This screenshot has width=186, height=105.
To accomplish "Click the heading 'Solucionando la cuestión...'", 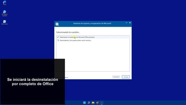I will click(x=68, y=32).
